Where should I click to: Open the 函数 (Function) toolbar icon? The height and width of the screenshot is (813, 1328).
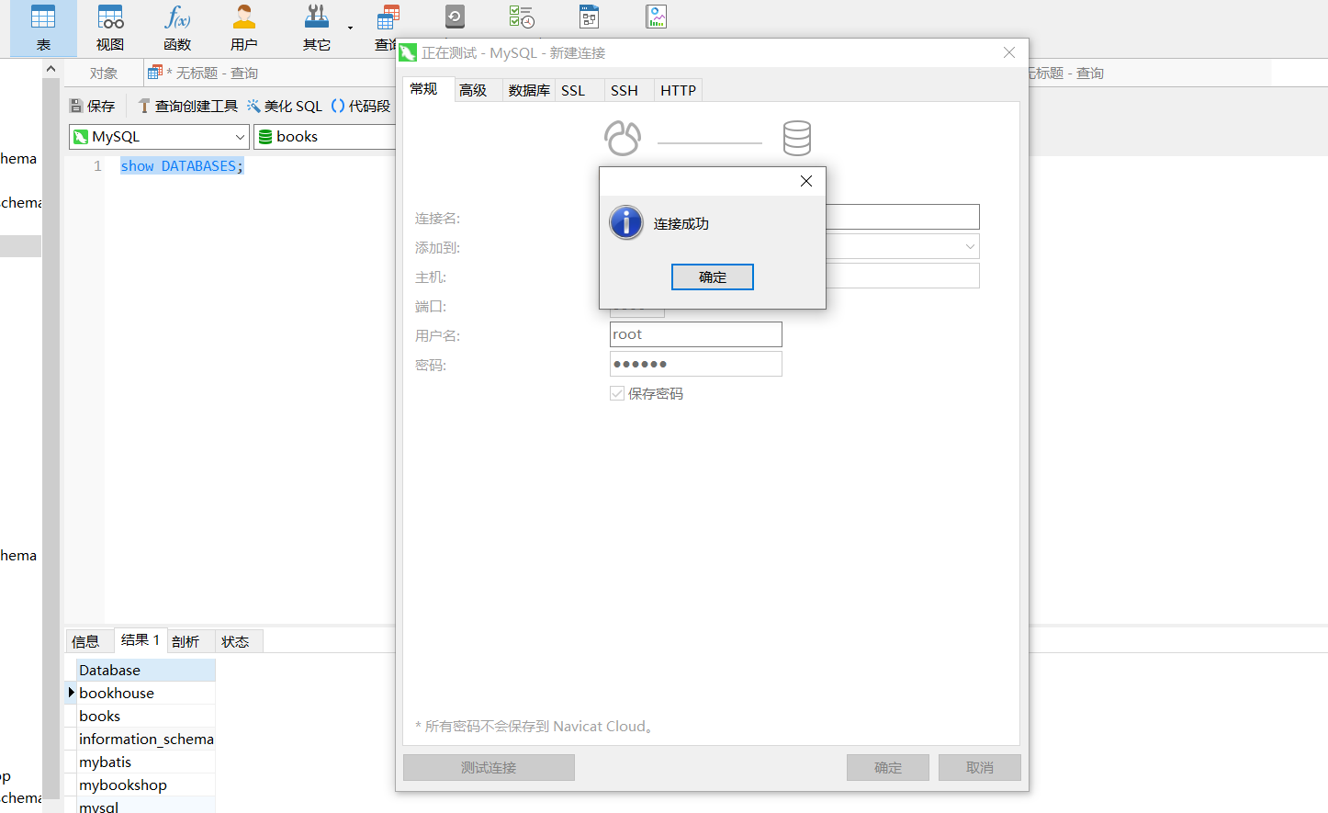pyautogui.click(x=177, y=28)
